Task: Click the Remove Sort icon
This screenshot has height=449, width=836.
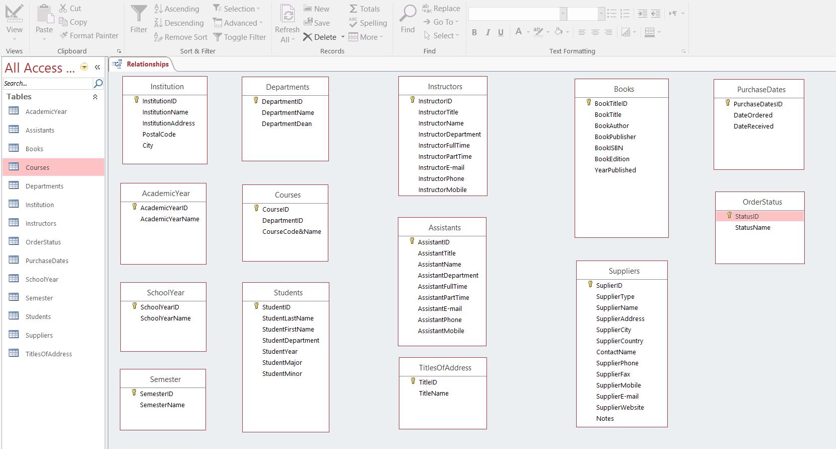Action: [158, 37]
